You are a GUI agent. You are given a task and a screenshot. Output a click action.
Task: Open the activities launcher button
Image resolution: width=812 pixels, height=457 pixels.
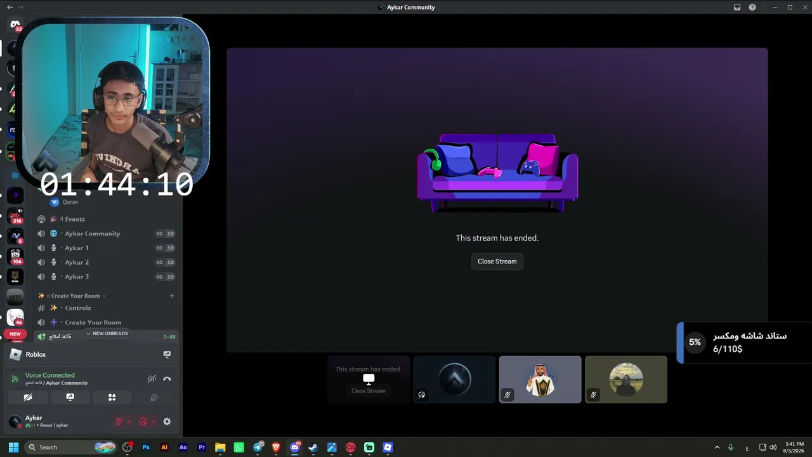coord(112,397)
